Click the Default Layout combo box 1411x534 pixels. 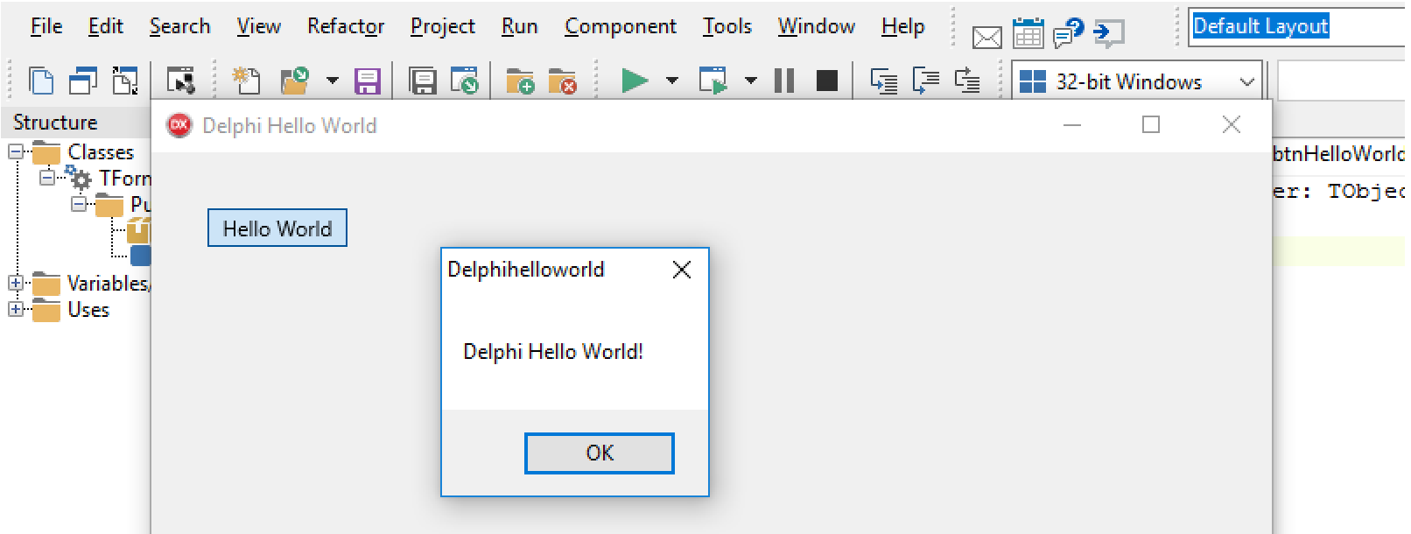[x=1298, y=26]
